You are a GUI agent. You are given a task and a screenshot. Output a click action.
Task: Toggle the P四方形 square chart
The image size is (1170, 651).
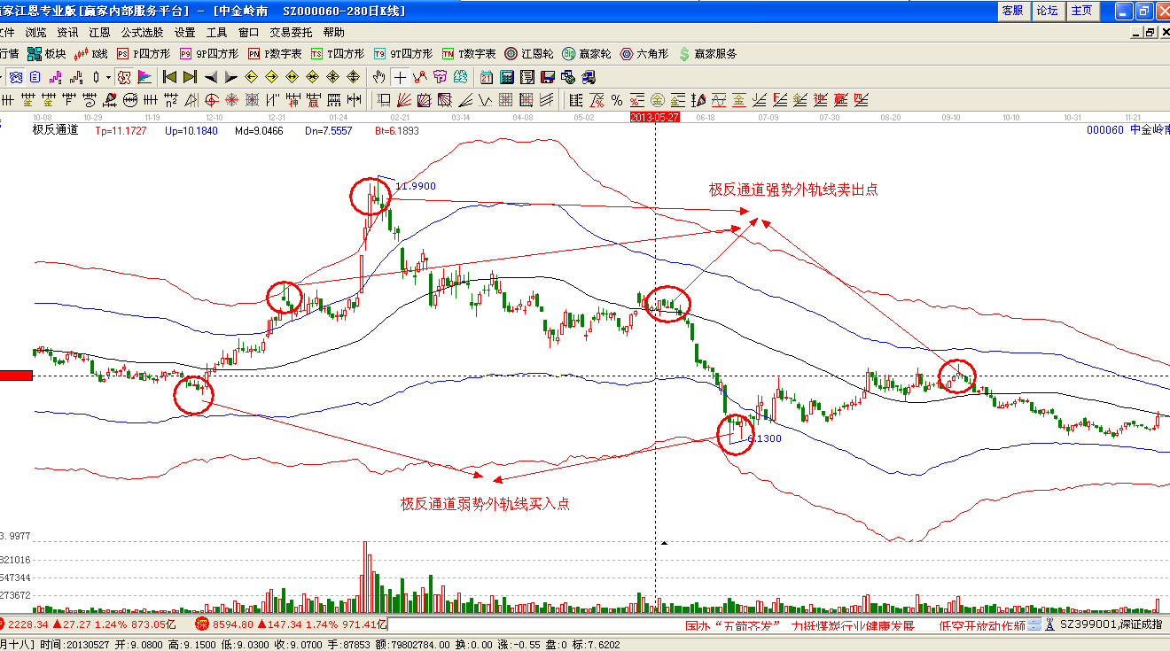coord(144,54)
